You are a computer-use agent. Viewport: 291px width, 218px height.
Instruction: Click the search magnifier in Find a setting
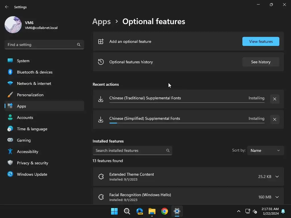click(x=79, y=45)
